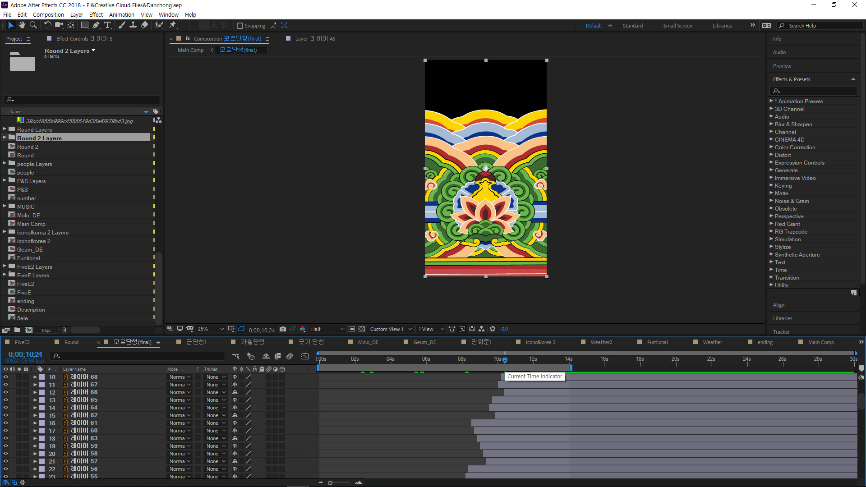This screenshot has width=866, height=487.
Task: Click delete trash icon in Project panel
Action: 64,330
